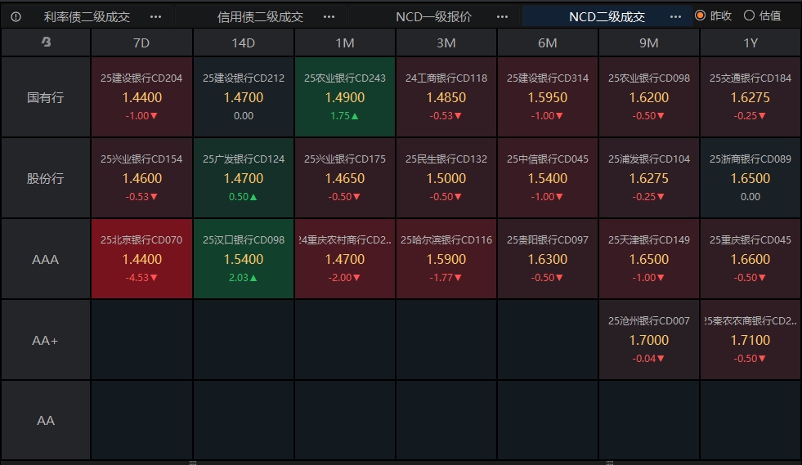Select the AA row label
Viewport: 802px width, 465px height.
[46, 421]
